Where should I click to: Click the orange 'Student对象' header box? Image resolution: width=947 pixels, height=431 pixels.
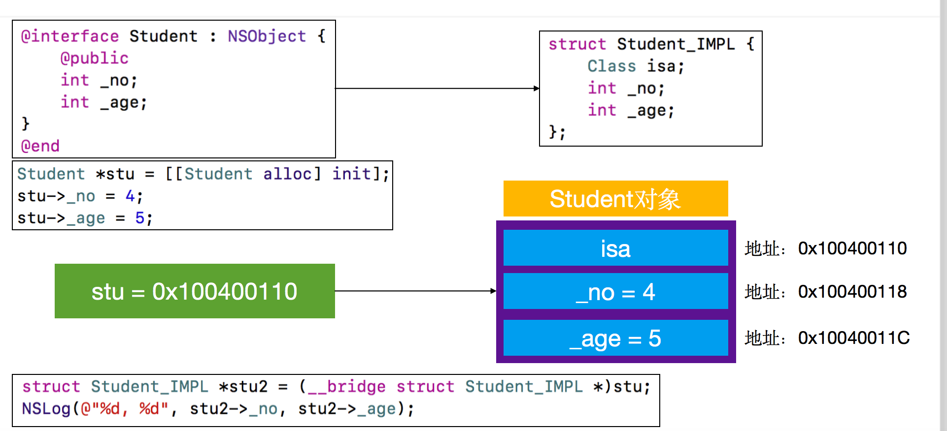click(x=615, y=199)
